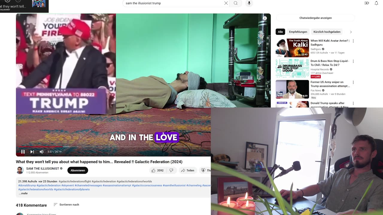Click the main video title text
This screenshot has width=383, height=215.
point(99,162)
